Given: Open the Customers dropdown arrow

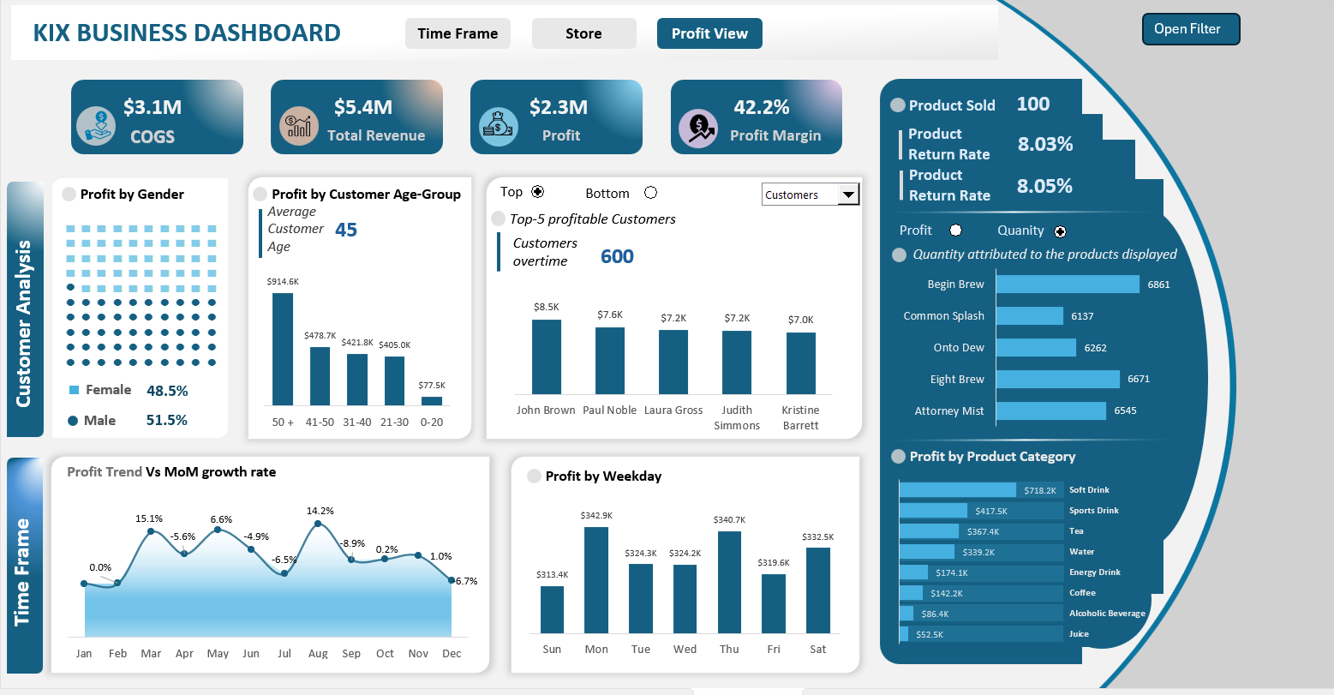Looking at the screenshot, I should click(x=848, y=195).
